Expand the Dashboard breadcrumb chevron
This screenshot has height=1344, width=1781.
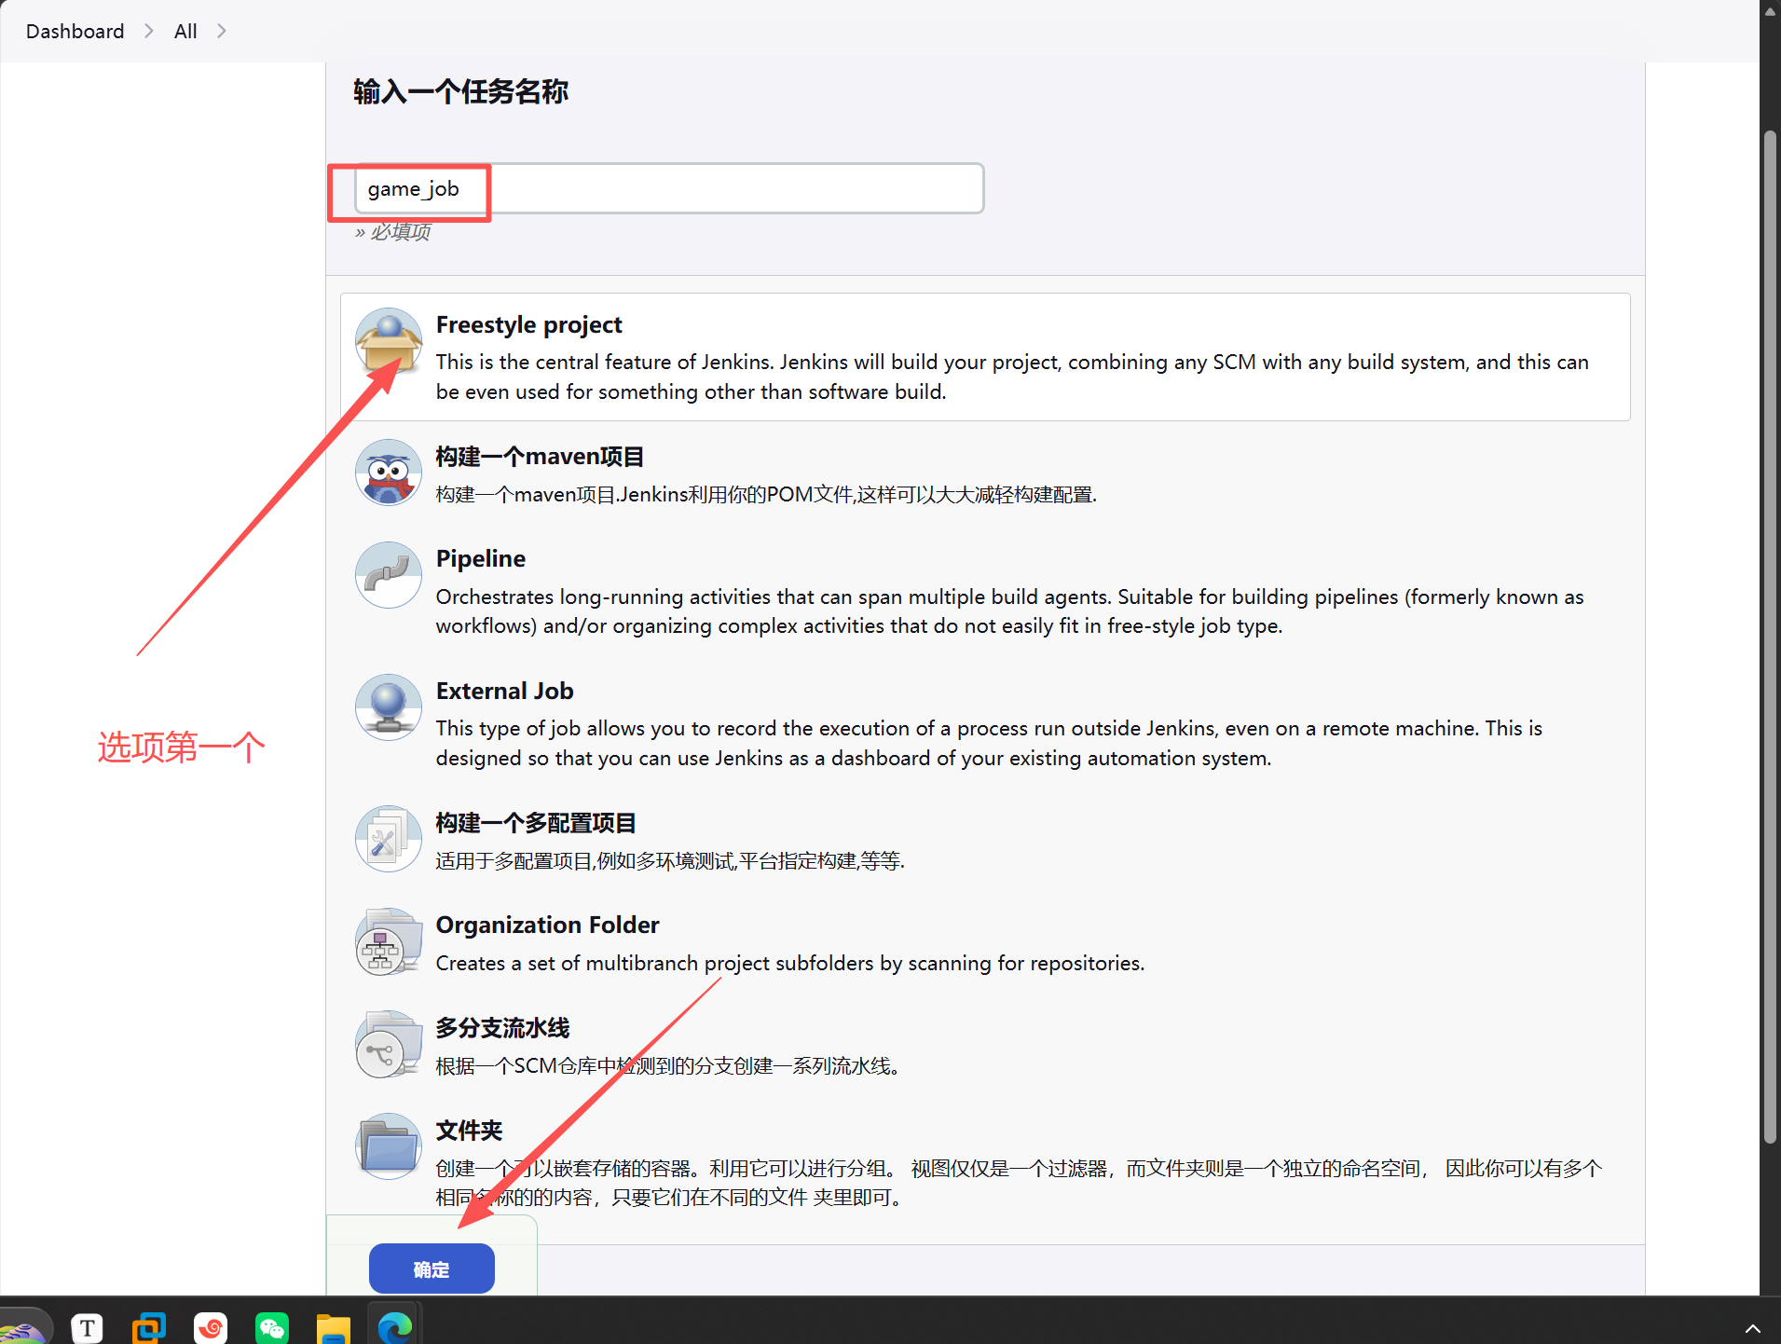(149, 31)
